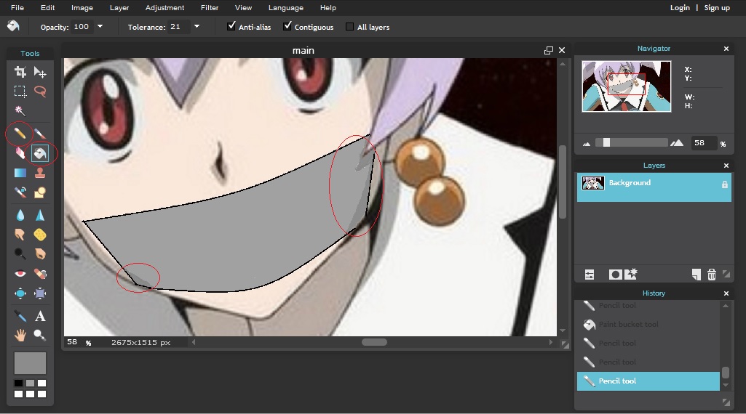Select the Paint Bucket tool in Tools panel
Screen dimensions: 746x414
coord(40,153)
